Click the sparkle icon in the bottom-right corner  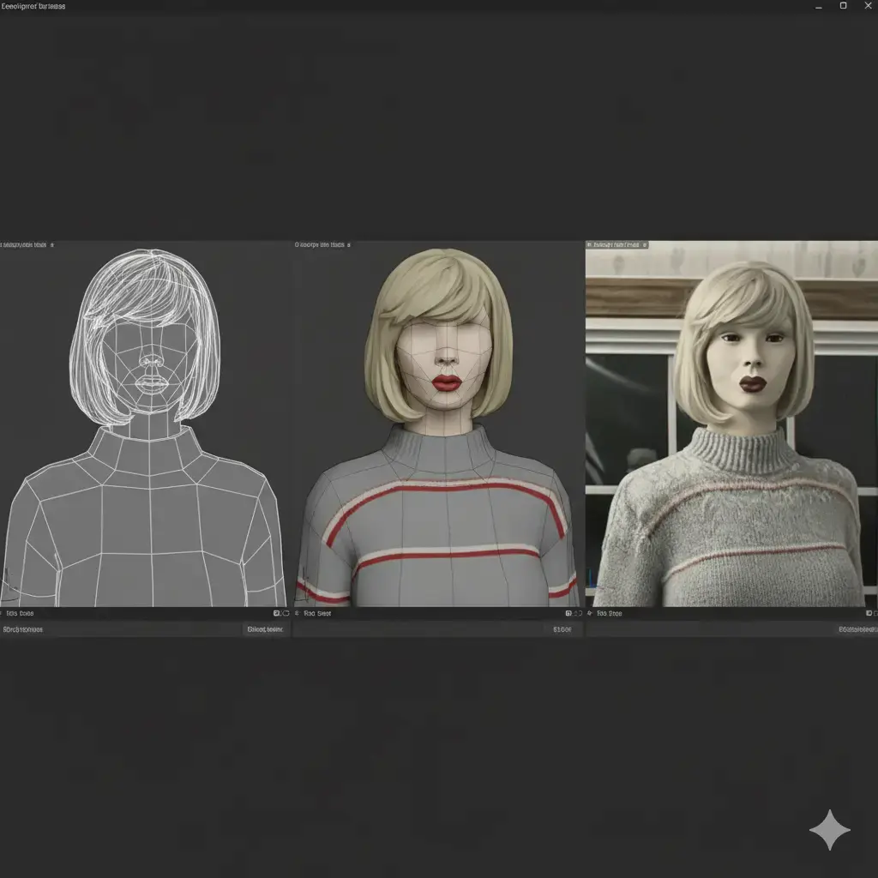829,830
